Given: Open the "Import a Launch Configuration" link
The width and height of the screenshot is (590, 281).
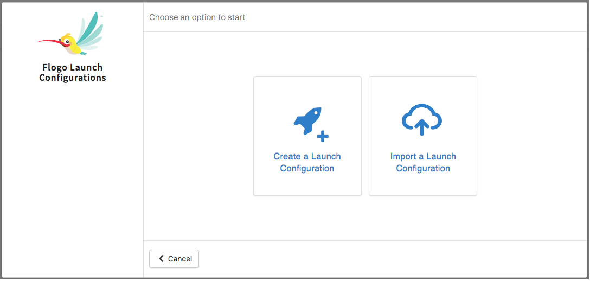Looking at the screenshot, I should (x=423, y=162).
